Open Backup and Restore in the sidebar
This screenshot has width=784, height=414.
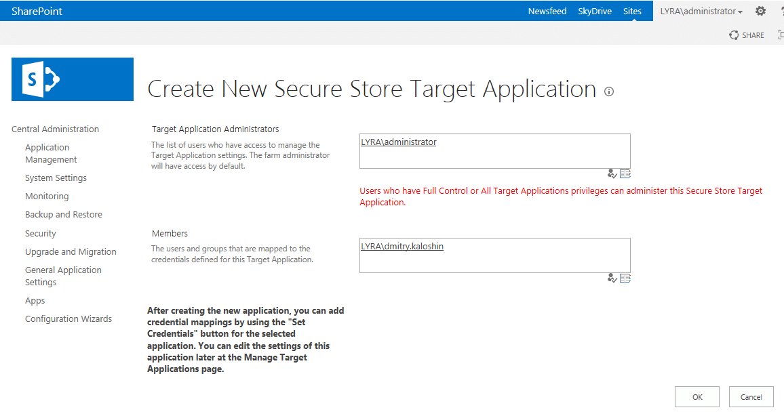click(x=64, y=214)
